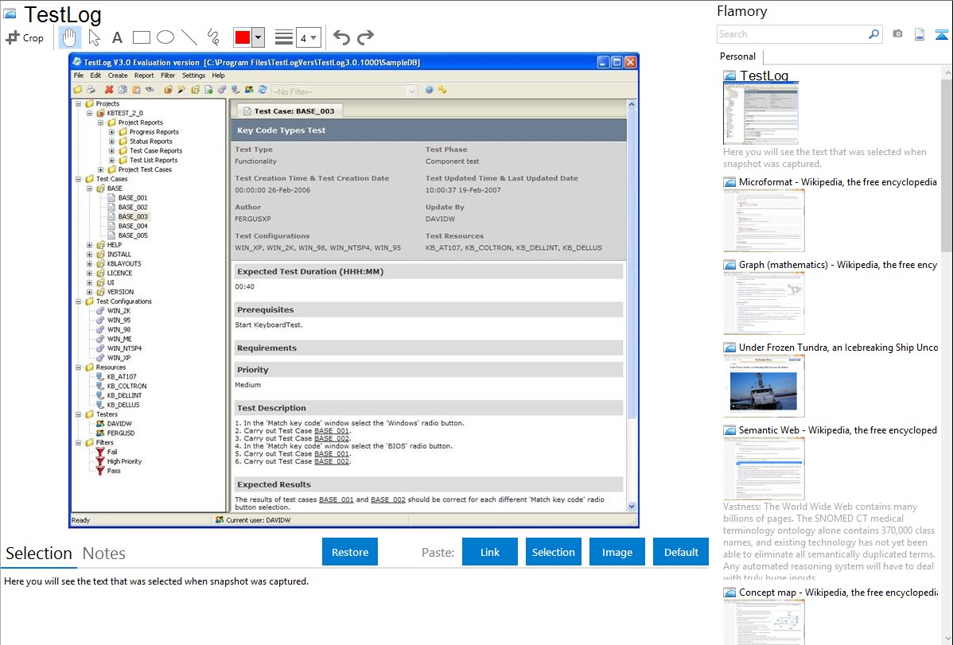
Task: Open the Selection tab
Action: pyautogui.click(x=39, y=554)
